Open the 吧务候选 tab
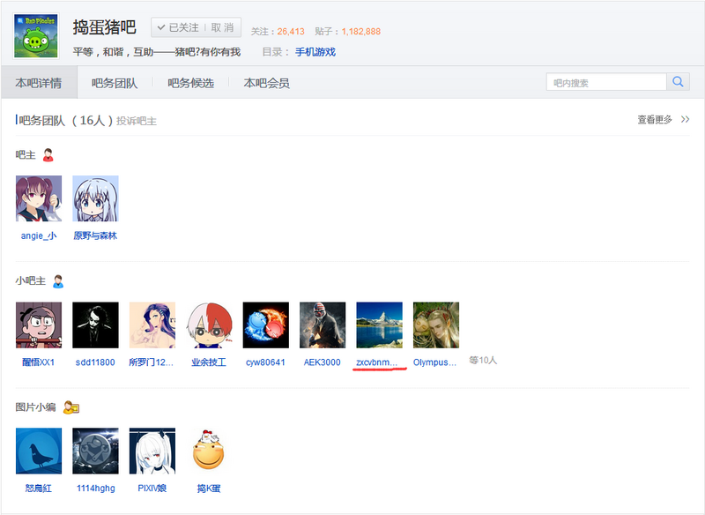 click(190, 83)
